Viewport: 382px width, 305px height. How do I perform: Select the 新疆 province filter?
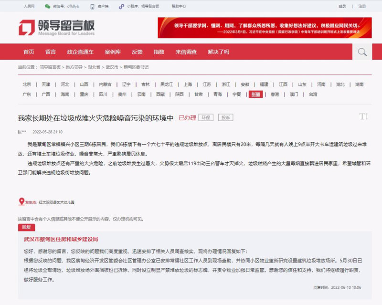coord(255,95)
